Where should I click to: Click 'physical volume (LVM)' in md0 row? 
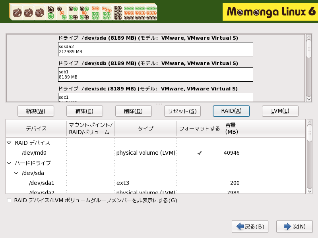[x=145, y=153]
